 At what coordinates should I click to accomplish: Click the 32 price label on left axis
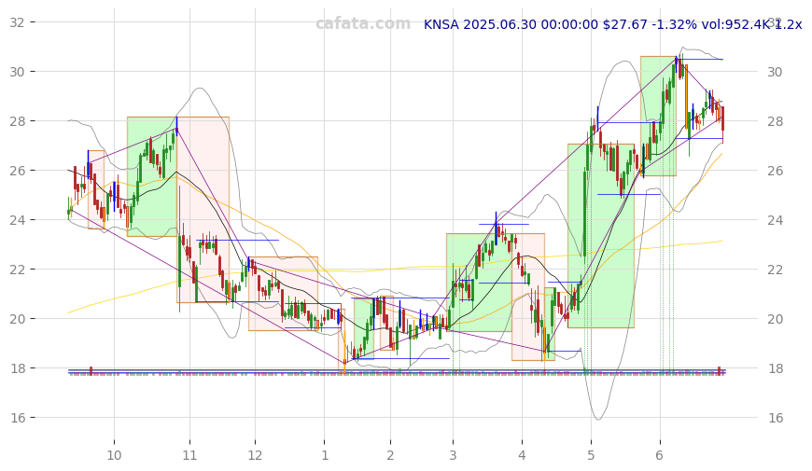click(17, 22)
